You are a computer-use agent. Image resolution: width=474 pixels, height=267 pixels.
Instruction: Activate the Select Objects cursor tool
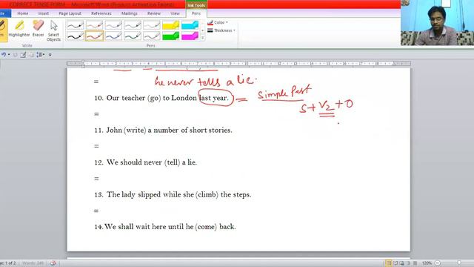53,30
